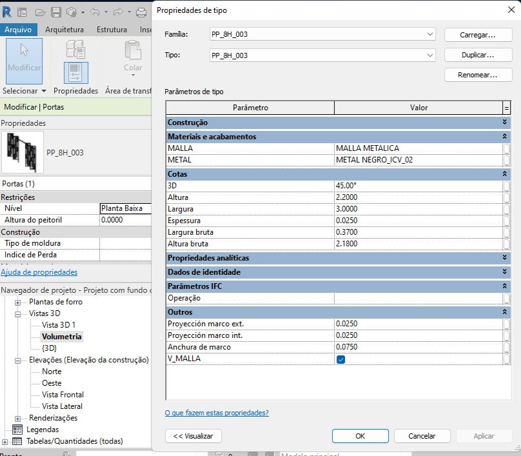The height and width of the screenshot is (456, 521).
Task: Open the Selecionar dropdown menu
Action: (25, 91)
